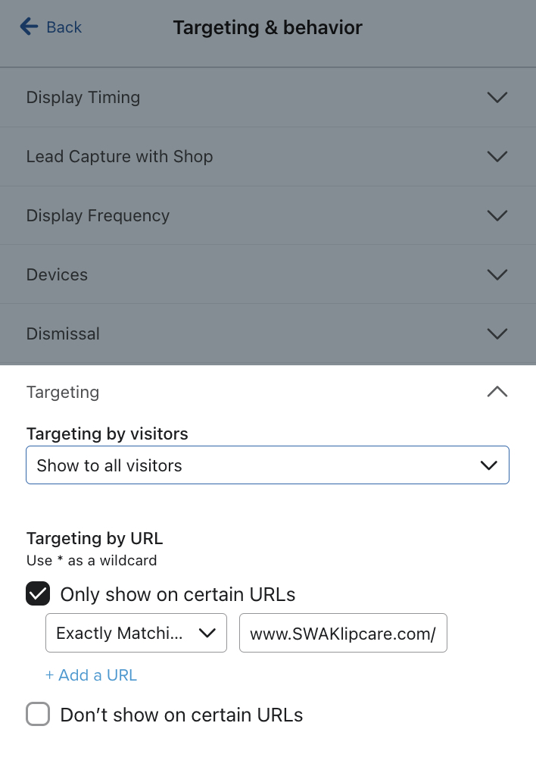
Task: Collapse Targeting using the upward chevron
Action: [497, 392]
